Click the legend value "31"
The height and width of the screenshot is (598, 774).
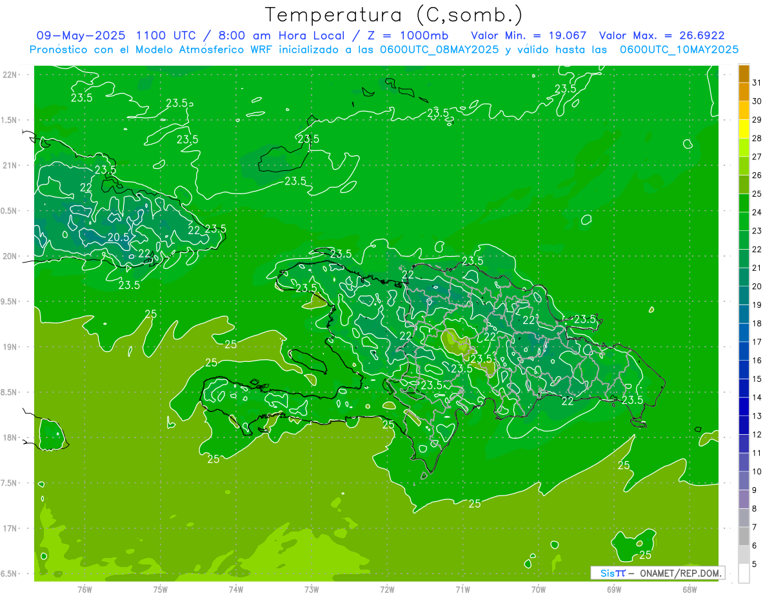point(757,83)
